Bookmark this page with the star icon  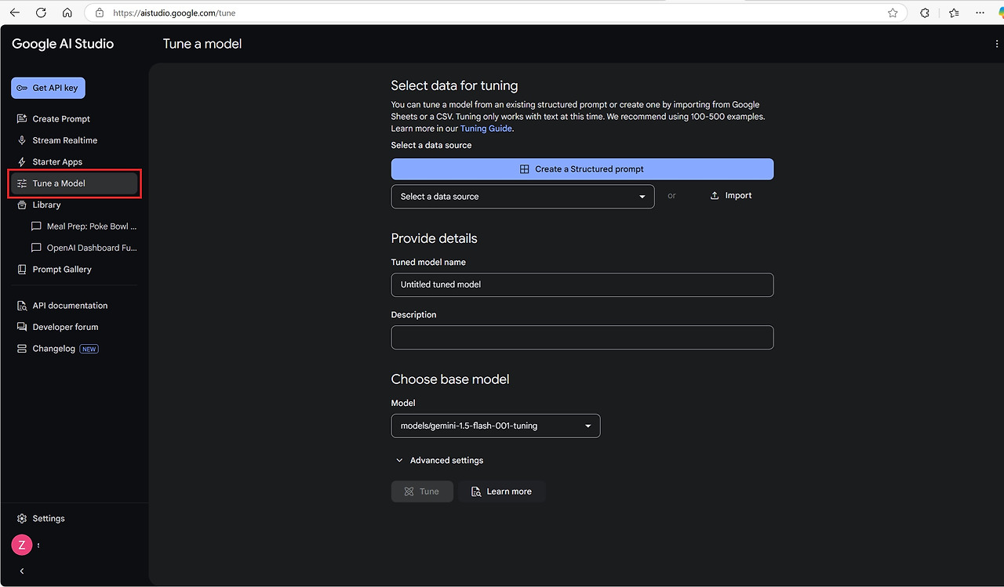tap(893, 13)
